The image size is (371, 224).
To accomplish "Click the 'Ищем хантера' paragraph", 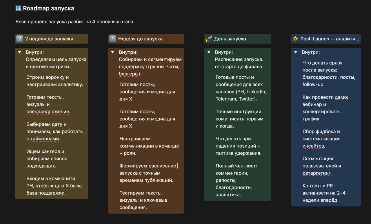I will coord(47,159).
